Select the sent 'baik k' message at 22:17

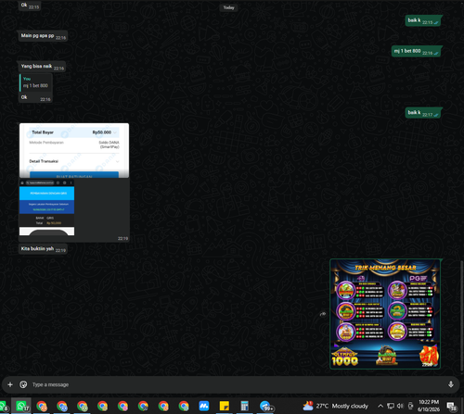pyautogui.click(x=423, y=113)
